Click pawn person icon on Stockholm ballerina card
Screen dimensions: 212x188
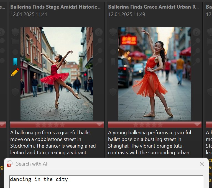[99, 32]
